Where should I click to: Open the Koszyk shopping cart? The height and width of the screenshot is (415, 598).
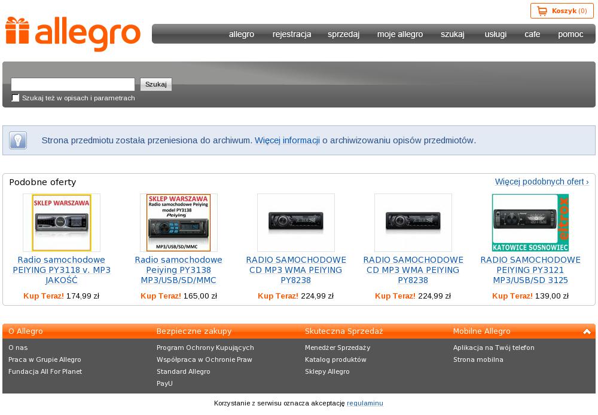(x=562, y=11)
